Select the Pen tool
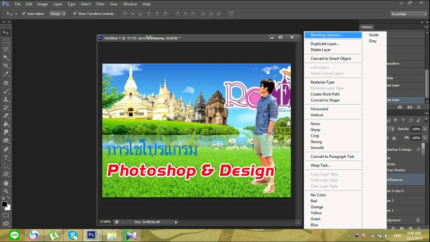 point(6,149)
